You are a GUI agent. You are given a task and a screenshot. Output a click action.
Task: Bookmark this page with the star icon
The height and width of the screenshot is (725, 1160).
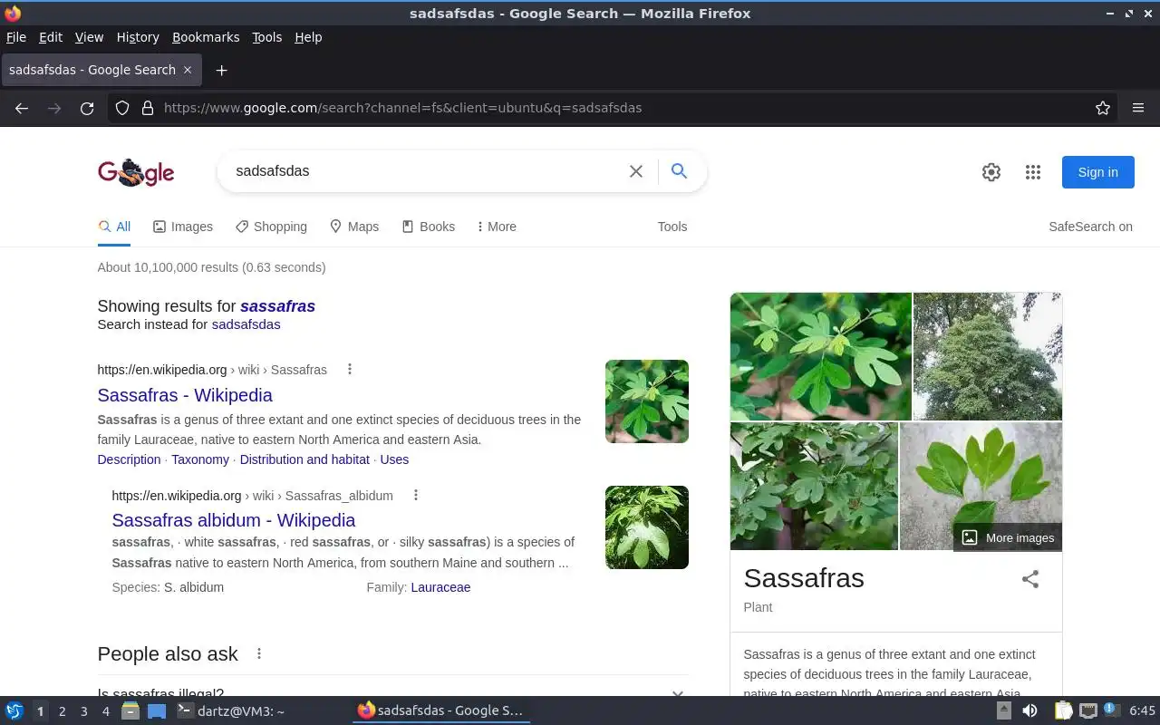pyautogui.click(x=1103, y=108)
